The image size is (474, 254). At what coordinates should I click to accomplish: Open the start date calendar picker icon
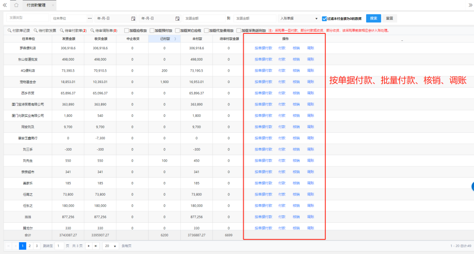(133, 18)
